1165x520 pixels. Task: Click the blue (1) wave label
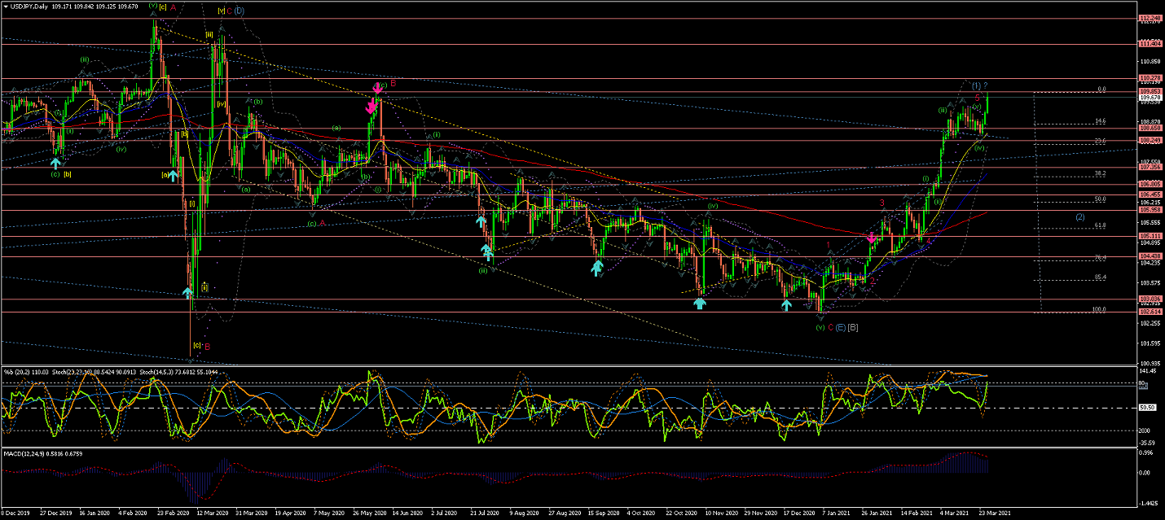pyautogui.click(x=976, y=85)
